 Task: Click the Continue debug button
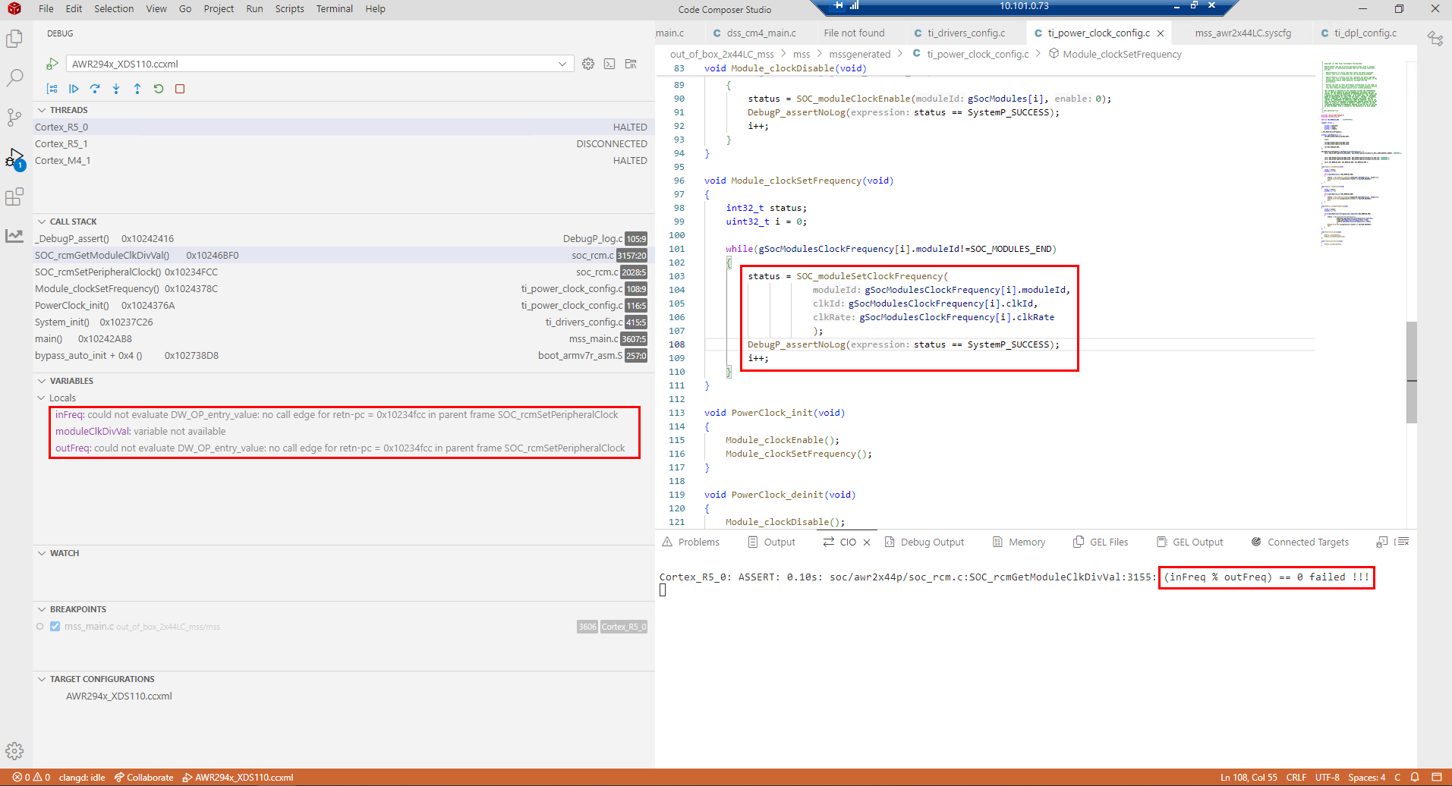(74, 89)
